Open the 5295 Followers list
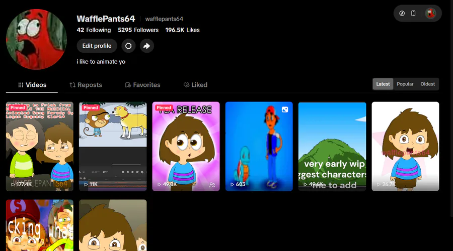Screen dimensions: 453x251 coord(138,30)
